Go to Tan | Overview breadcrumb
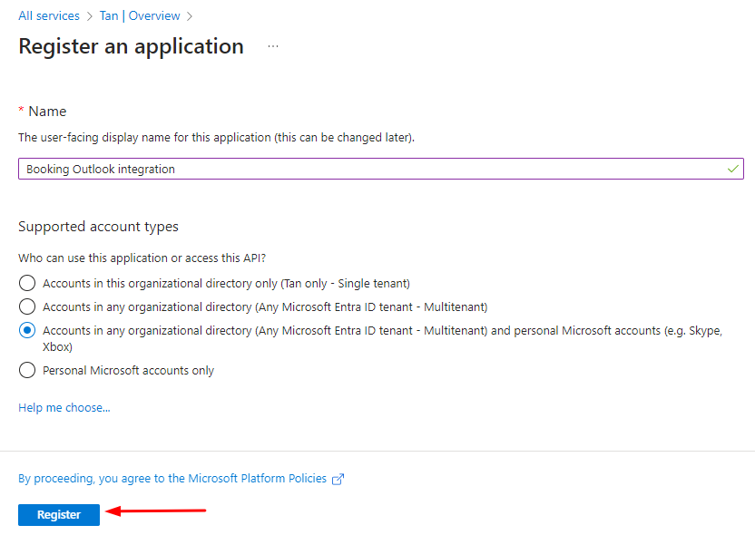The image size is (755, 535). (x=140, y=16)
